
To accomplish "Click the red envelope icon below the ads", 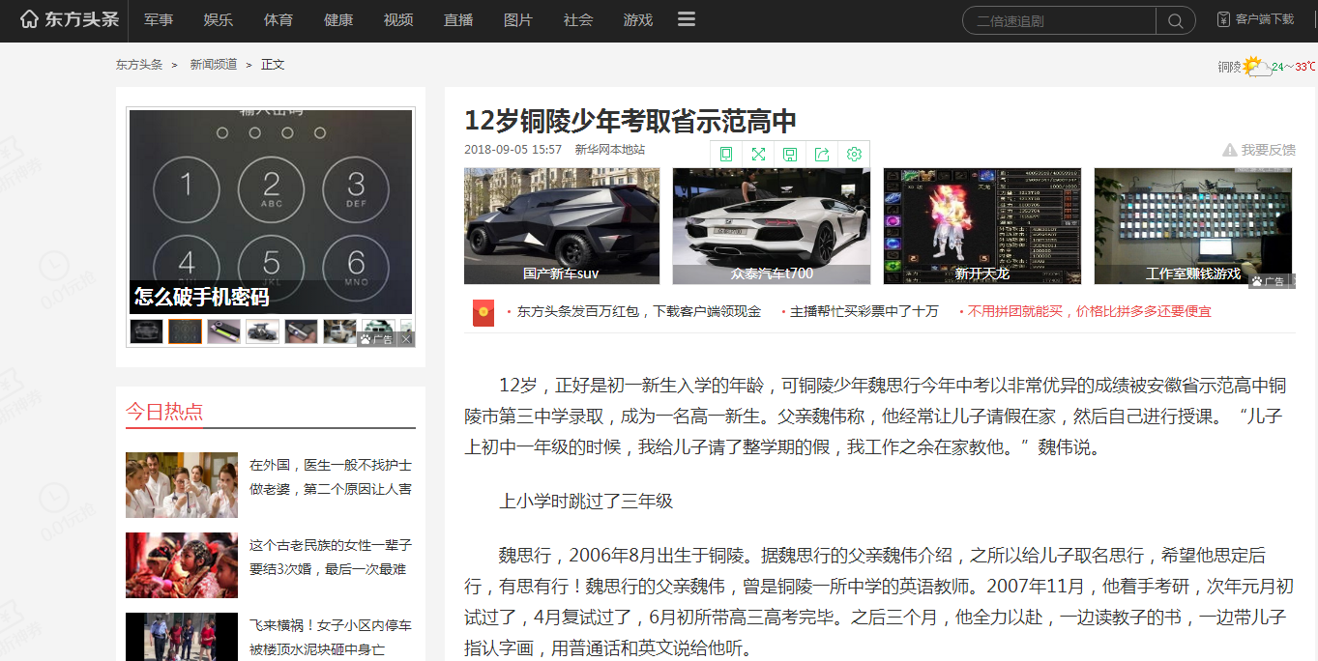I will coord(483,312).
